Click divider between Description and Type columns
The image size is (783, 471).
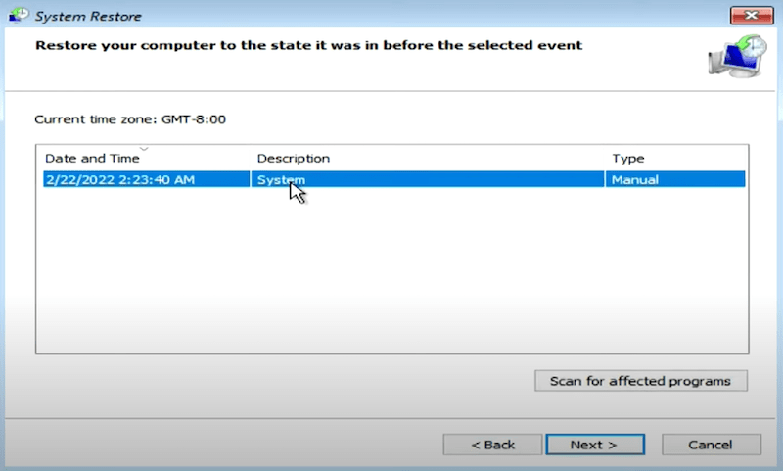606,158
